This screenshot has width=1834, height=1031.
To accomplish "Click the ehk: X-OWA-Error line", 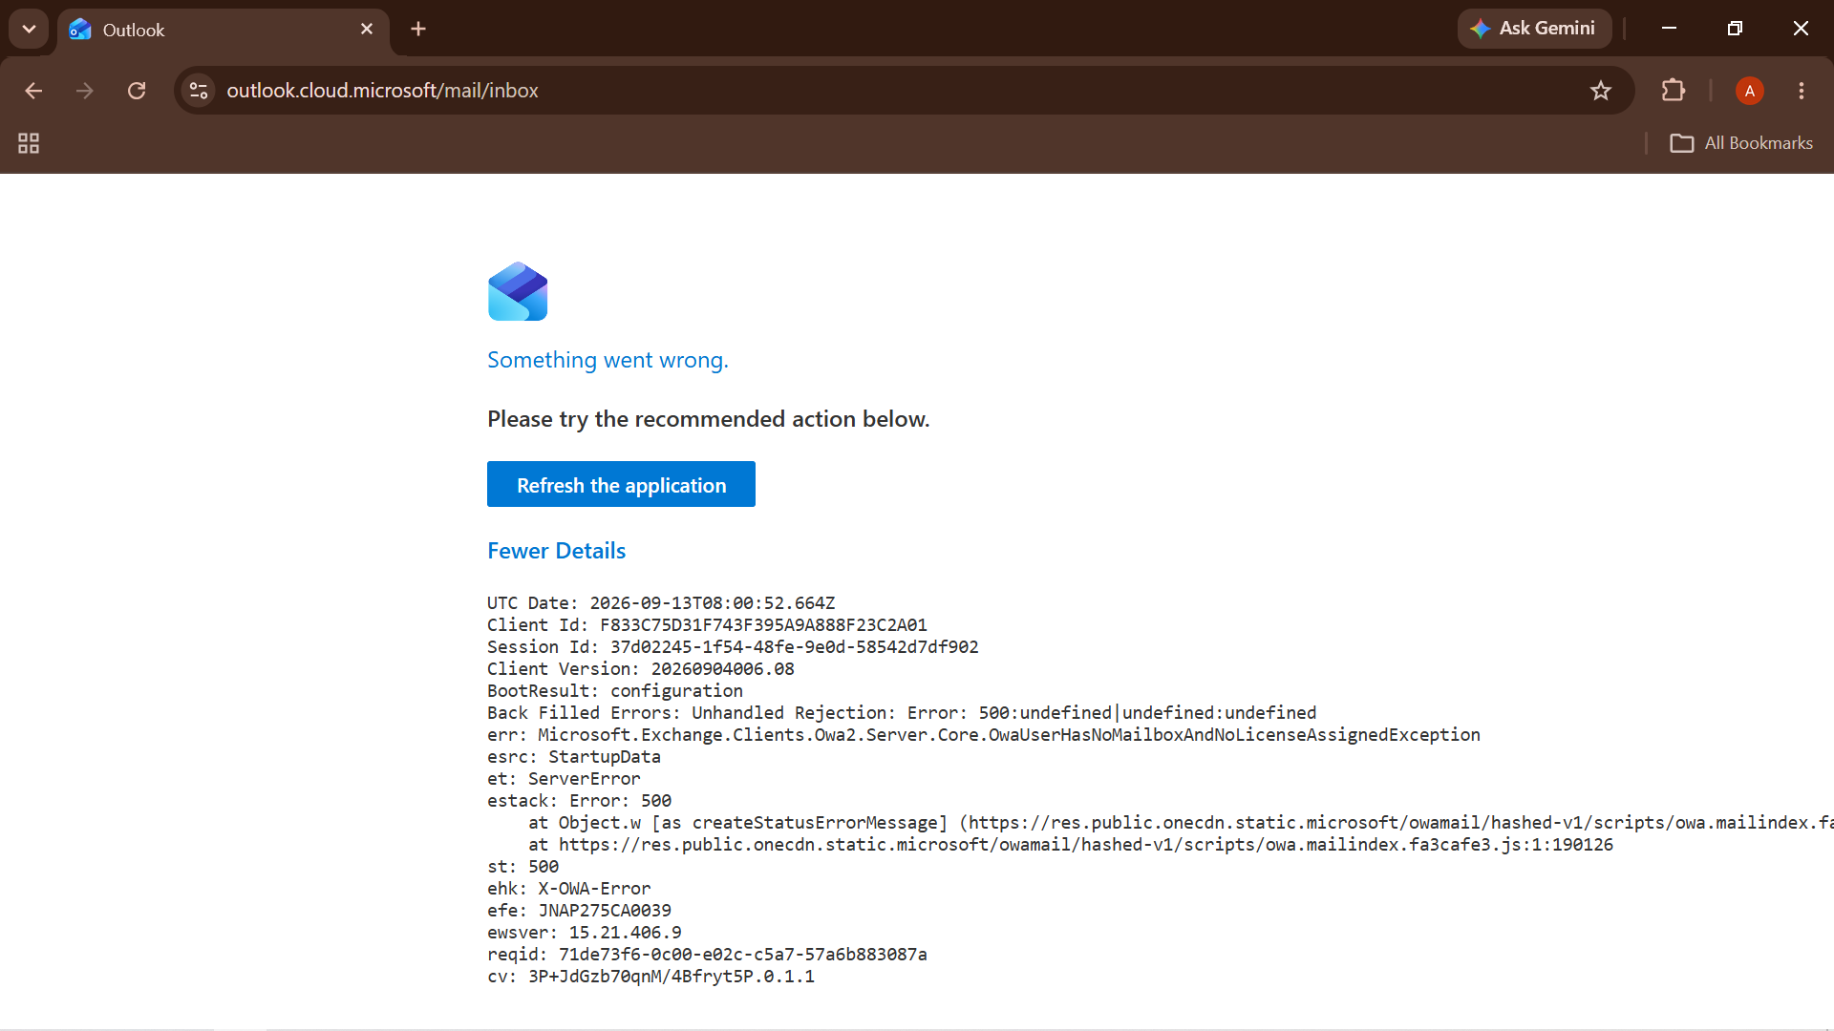I will pos(568,889).
